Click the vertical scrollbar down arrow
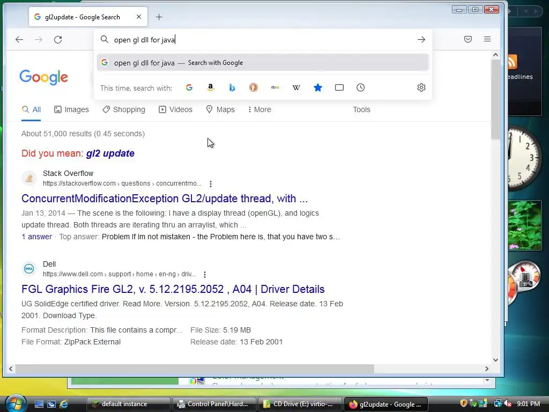 tap(495, 360)
